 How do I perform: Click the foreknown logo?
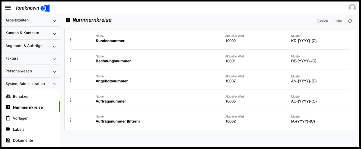(x=32, y=8)
